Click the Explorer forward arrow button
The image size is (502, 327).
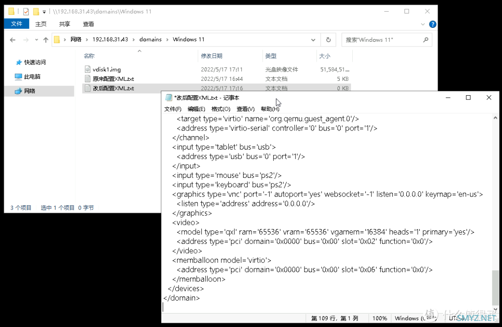coord(26,40)
